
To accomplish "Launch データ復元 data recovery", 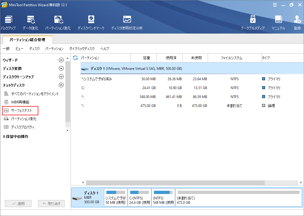I will 30,23.
